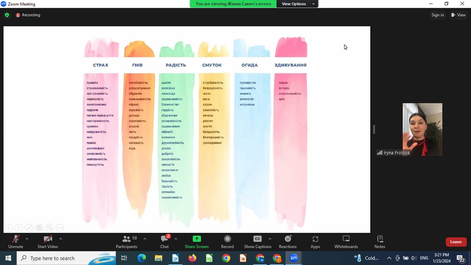This screenshot has width=471, height=265.
Task: Click the Share Screen button
Action: (196, 242)
